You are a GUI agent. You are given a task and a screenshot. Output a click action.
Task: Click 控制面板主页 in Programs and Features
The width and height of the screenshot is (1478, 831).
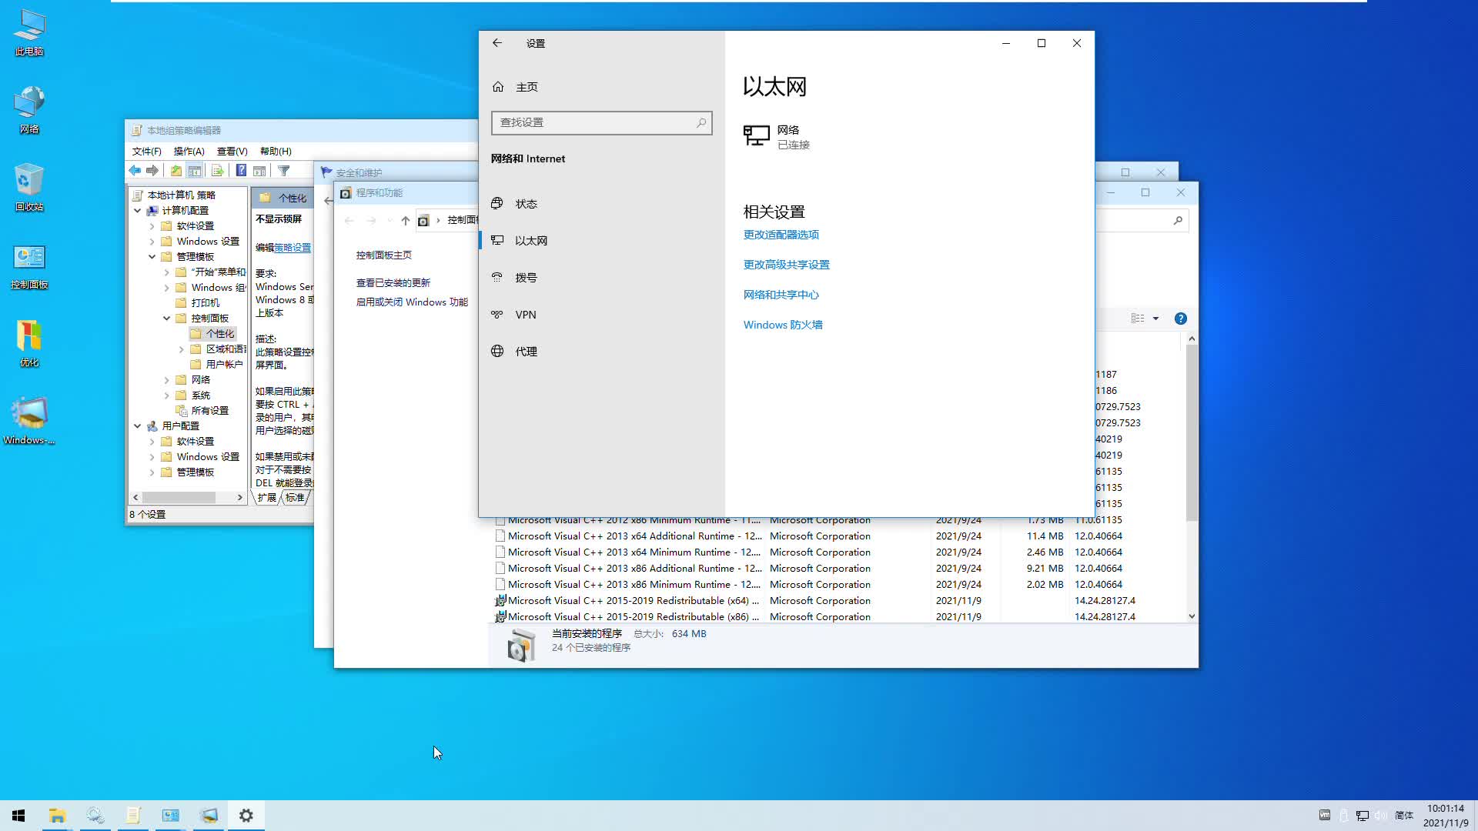tap(383, 255)
